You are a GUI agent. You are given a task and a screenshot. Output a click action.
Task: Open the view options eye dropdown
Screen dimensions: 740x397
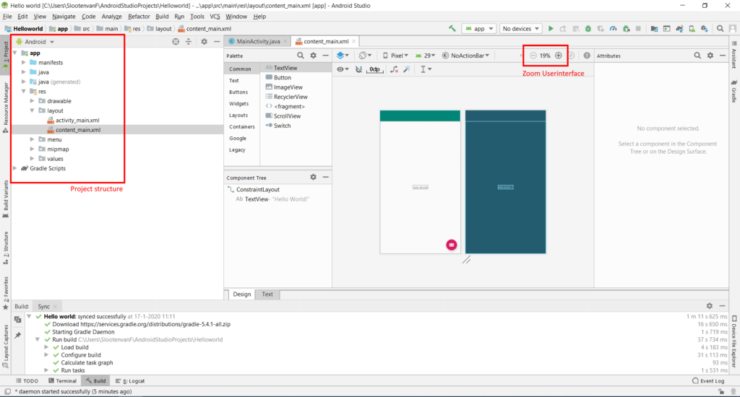343,69
